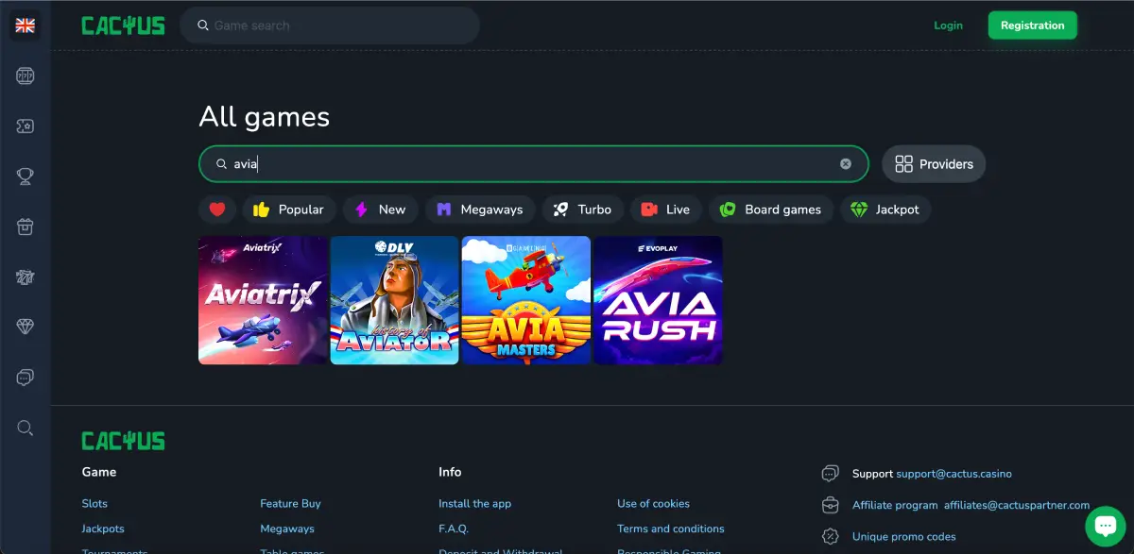Image resolution: width=1134 pixels, height=554 pixels.
Task: Open the Use of cookies link
Action: click(653, 504)
